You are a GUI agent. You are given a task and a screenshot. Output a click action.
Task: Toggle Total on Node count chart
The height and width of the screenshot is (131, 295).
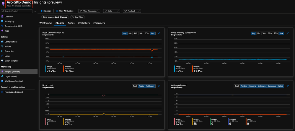click(x=135, y=86)
